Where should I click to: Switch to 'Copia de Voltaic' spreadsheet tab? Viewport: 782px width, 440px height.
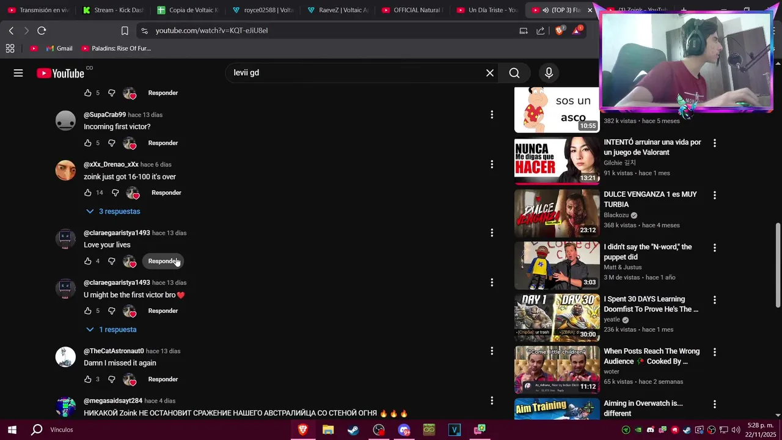[188, 10]
